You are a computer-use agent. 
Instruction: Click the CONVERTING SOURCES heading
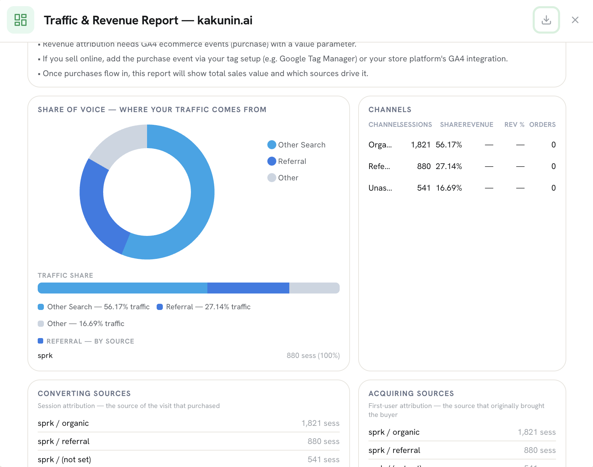84,393
